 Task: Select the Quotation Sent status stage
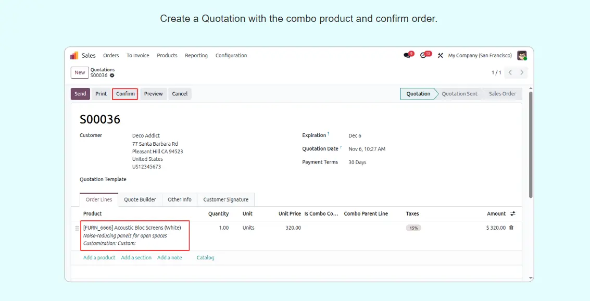click(x=459, y=94)
